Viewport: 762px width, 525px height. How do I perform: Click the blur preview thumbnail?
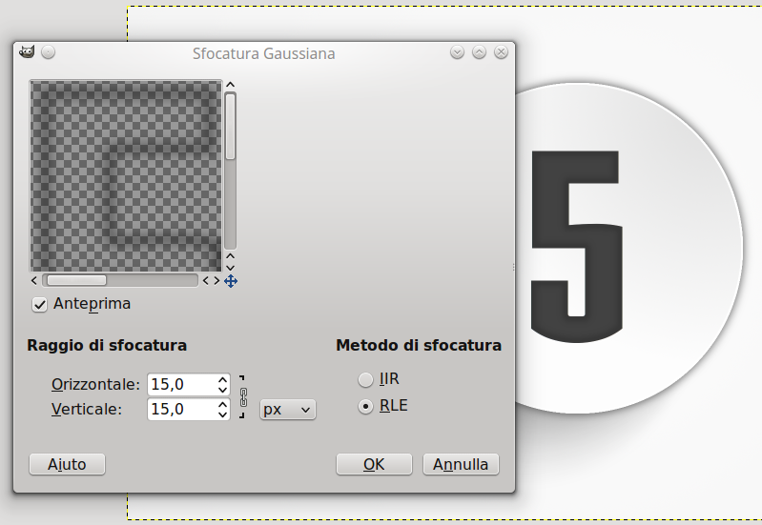tap(126, 176)
